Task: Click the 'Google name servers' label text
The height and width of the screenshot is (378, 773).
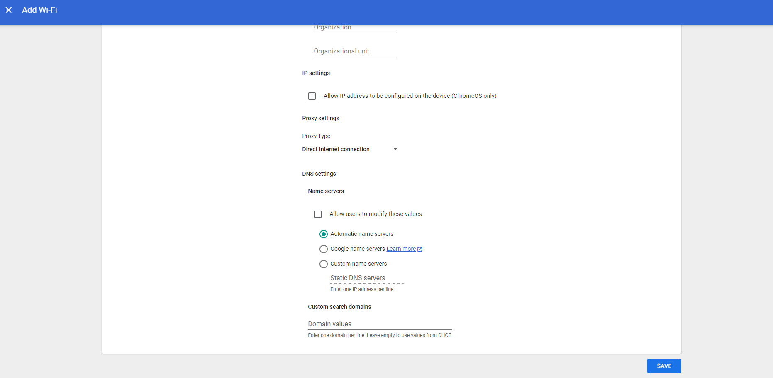Action: coord(357,249)
